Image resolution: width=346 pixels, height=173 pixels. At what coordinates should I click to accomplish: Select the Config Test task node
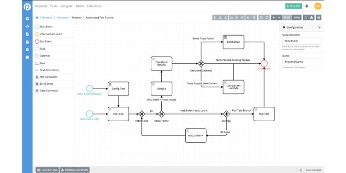tap(118, 89)
